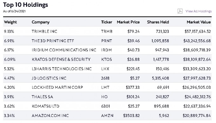The width and height of the screenshot is (216, 123).
Task: Click the Shares Held column header
Action: click(158, 22)
